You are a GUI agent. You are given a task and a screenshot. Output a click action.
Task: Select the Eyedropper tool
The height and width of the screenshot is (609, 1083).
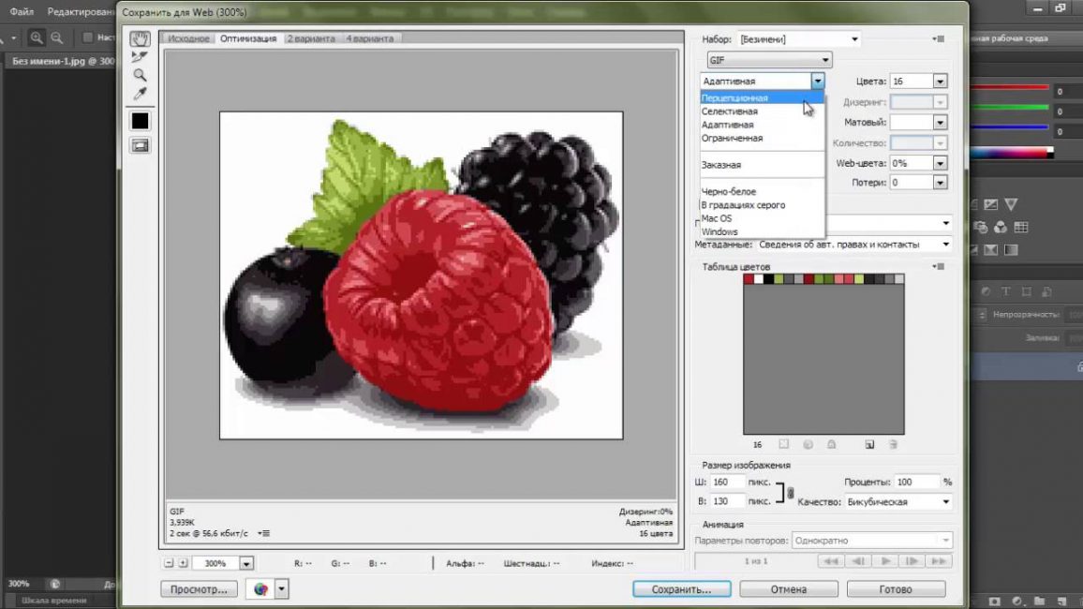tap(140, 94)
